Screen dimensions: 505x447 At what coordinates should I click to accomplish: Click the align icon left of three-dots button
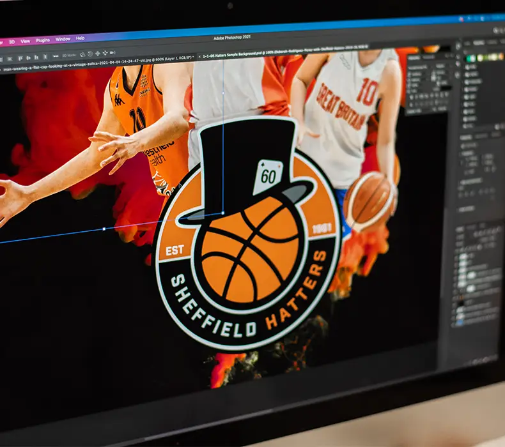point(45,57)
